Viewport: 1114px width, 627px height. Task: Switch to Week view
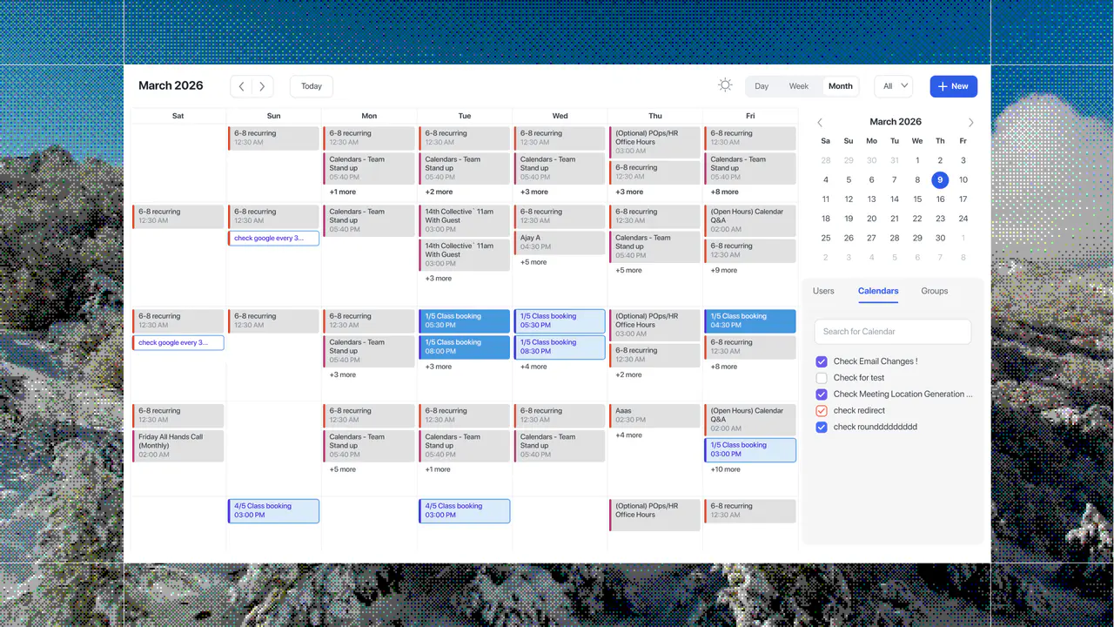pyautogui.click(x=799, y=86)
